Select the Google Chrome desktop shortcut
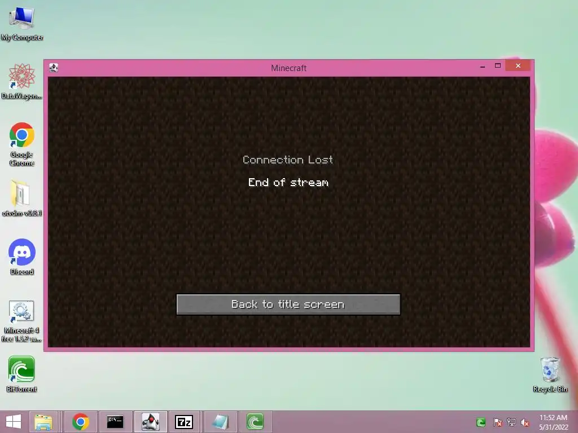This screenshot has width=578, height=433. 22,144
